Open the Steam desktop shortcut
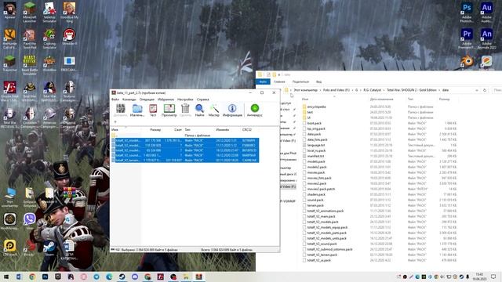The width and height of the screenshot is (502, 282). click(x=49, y=248)
